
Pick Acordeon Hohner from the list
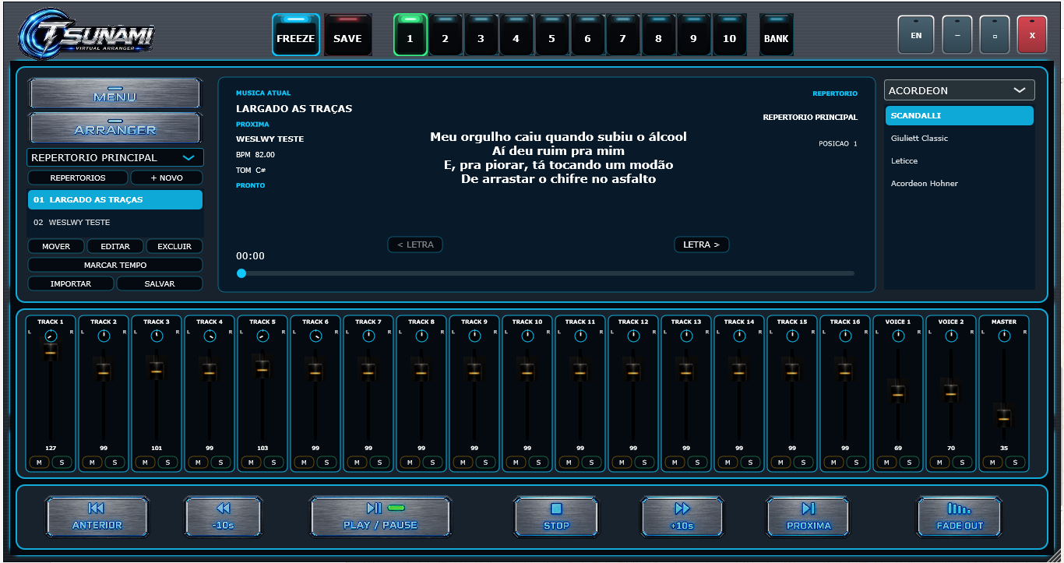(960, 183)
